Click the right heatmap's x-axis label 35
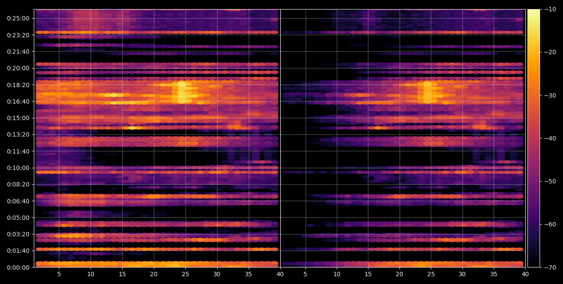Viewport: 563px width, 284px height. pyautogui.click(x=494, y=274)
